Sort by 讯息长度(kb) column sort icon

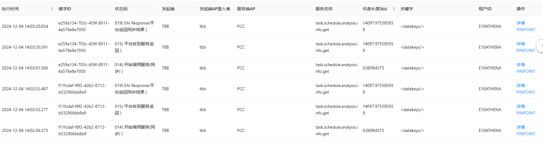coord(394,9)
